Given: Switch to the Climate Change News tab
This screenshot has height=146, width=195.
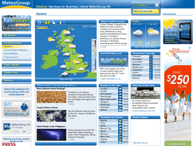Looking at the screenshot, I should 63,85.
